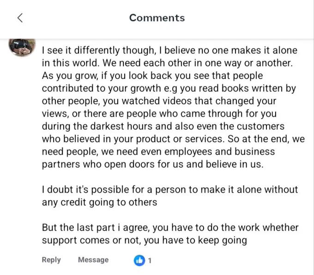Go back using the left chevron arrow
Image resolution: width=314 pixels, height=275 pixels.
pos(20,18)
